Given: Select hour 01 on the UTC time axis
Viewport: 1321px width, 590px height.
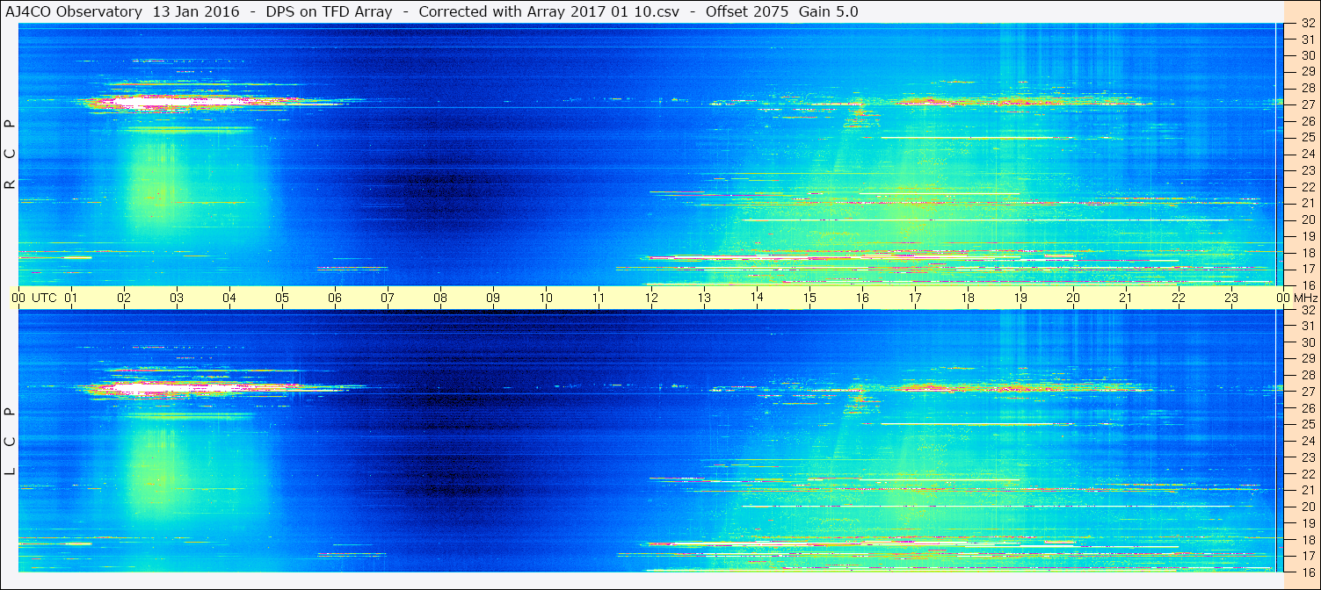Looking at the screenshot, I should [x=71, y=298].
